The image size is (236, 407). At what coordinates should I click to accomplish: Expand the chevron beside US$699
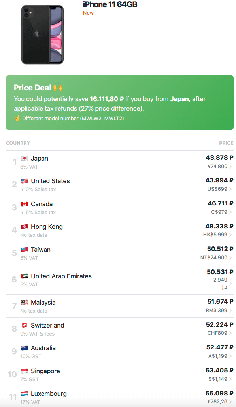click(x=230, y=189)
